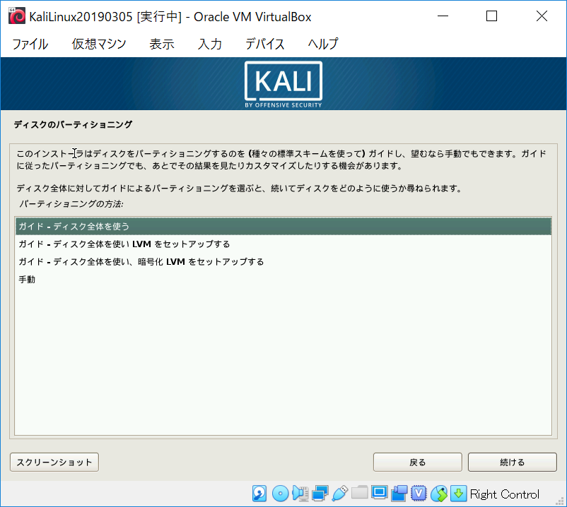
Task: Click the network adapter status icon
Action: pyautogui.click(x=320, y=494)
